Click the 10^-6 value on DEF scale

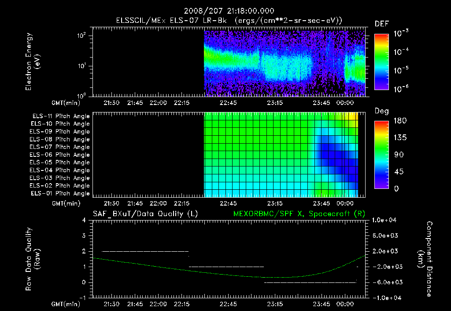point(401,89)
